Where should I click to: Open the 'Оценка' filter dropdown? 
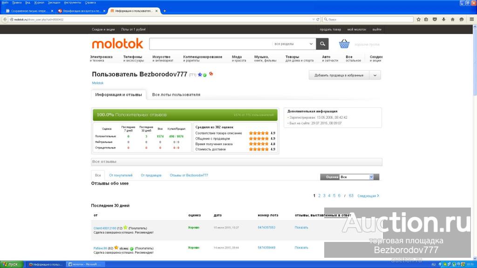(x=356, y=177)
